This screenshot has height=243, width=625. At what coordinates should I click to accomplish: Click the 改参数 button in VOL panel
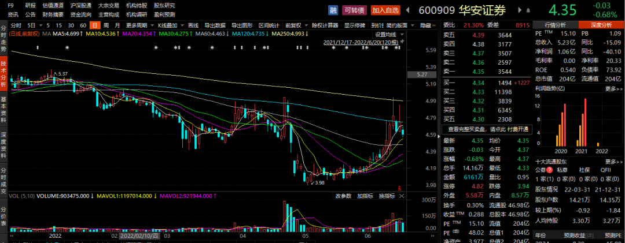tap(344, 196)
